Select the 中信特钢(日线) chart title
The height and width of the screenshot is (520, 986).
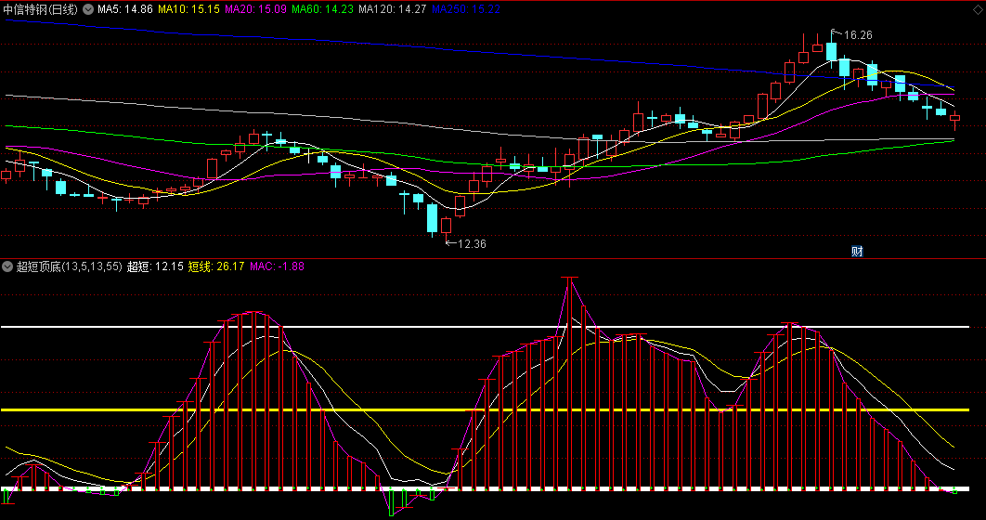[41, 9]
